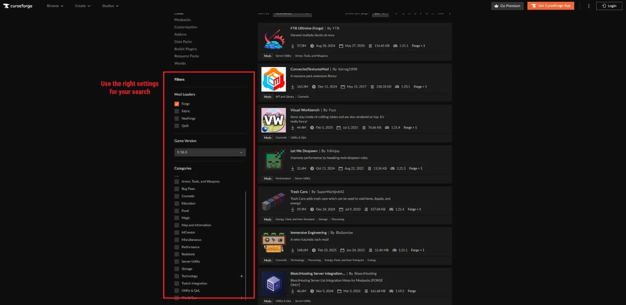The height and width of the screenshot is (305, 626).
Task: Open the Game Version 1.16.5 dropdown
Action: [x=210, y=152]
